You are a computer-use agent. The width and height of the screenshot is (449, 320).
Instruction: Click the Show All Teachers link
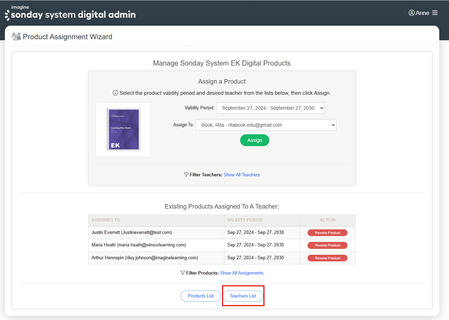click(x=242, y=175)
